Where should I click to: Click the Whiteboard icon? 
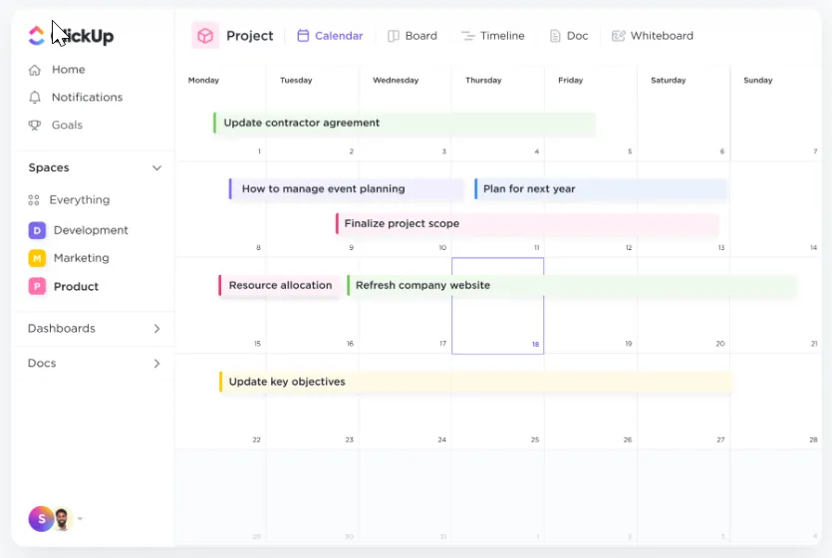click(618, 36)
